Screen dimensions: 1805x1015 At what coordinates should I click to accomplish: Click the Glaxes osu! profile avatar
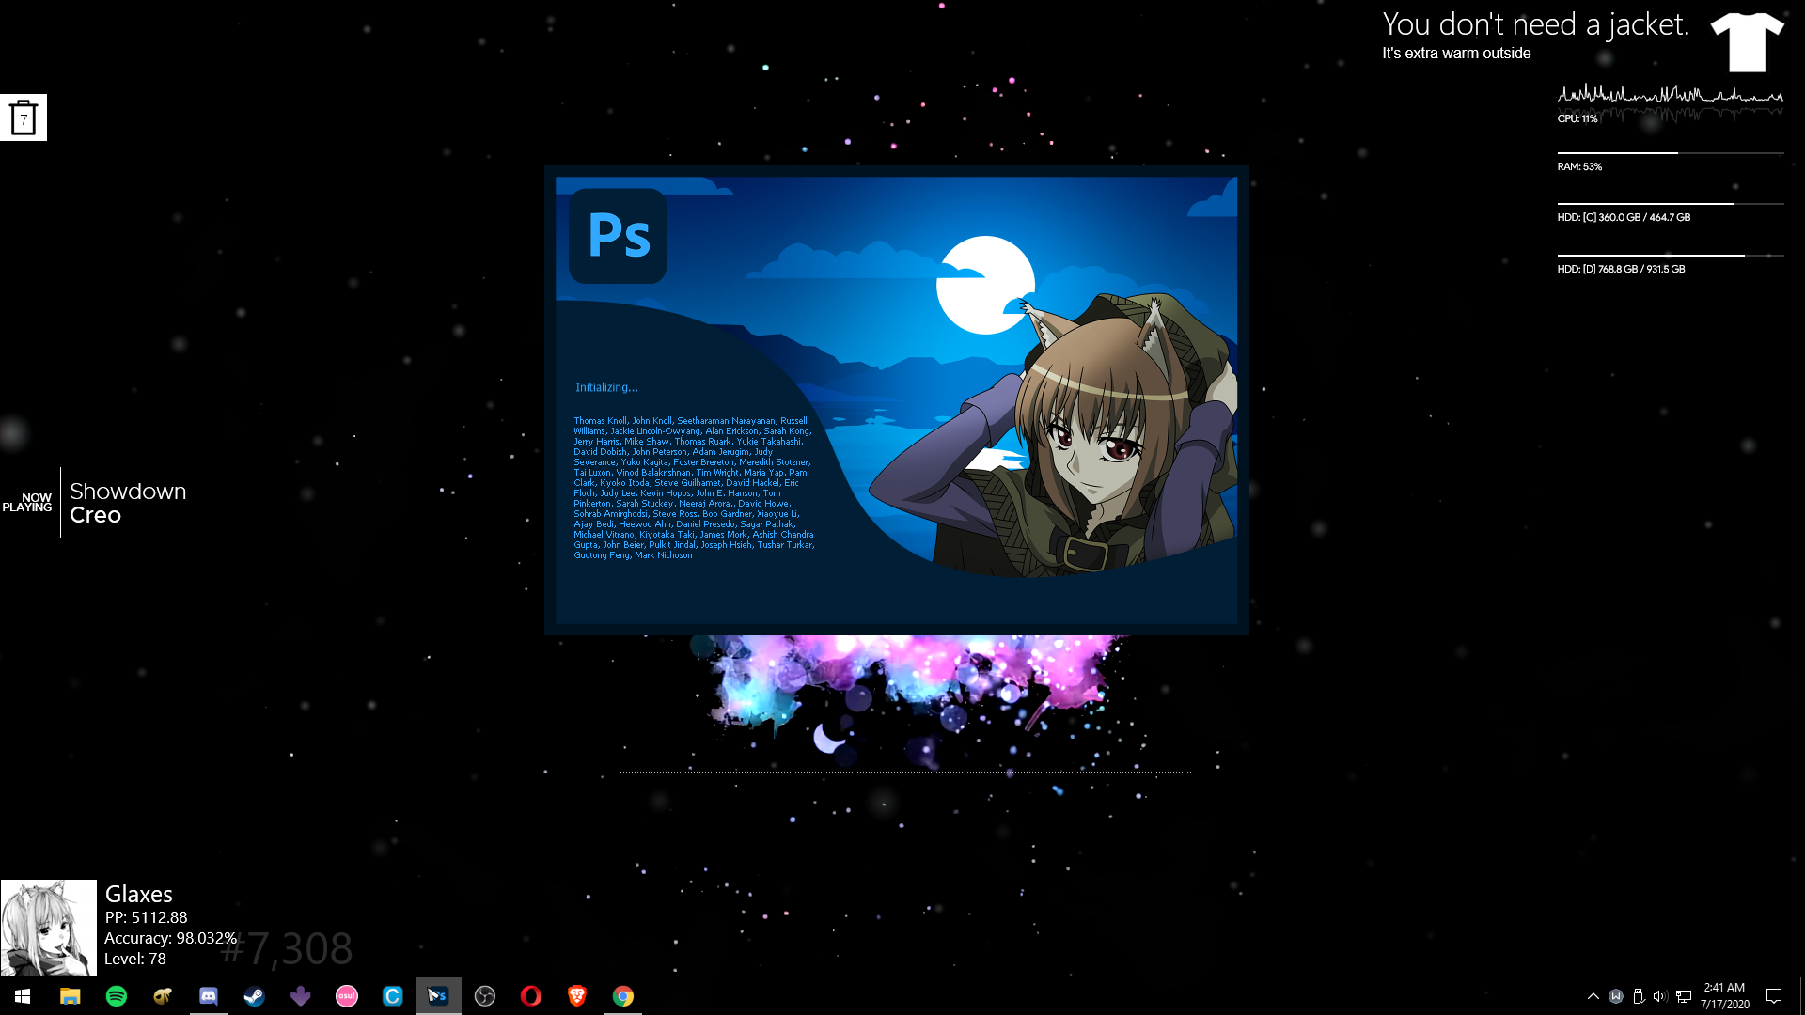pyautogui.click(x=49, y=928)
